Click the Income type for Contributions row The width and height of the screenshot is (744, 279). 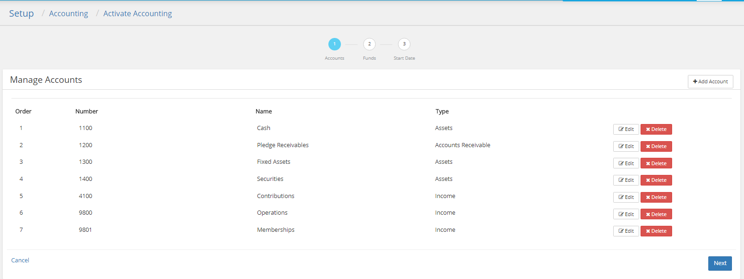pos(445,196)
